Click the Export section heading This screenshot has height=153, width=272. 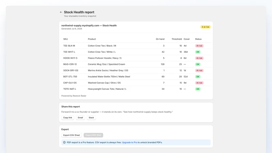pos(65,130)
